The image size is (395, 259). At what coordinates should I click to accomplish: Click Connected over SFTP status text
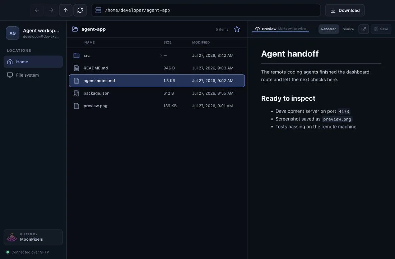coord(30,252)
